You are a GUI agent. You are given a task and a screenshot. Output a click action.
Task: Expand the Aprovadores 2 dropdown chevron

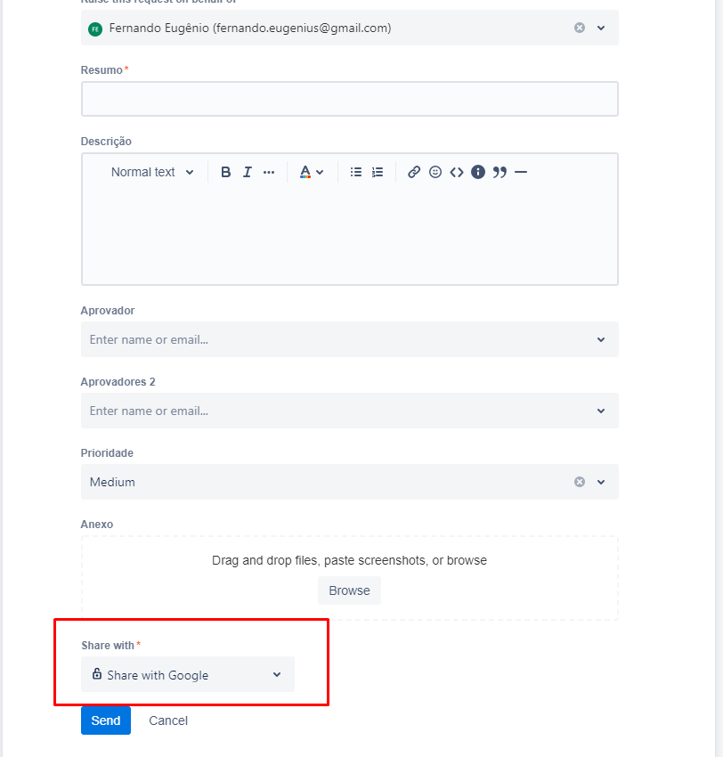pos(601,411)
